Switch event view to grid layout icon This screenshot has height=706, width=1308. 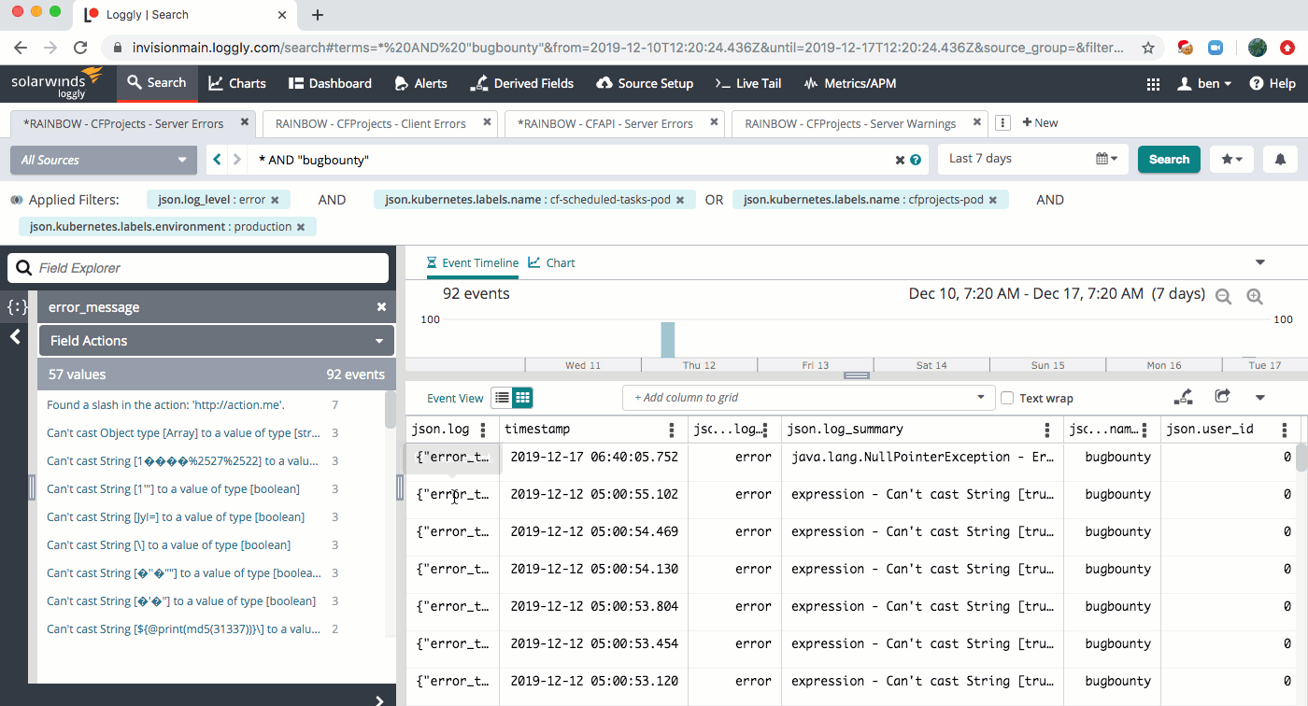point(523,398)
